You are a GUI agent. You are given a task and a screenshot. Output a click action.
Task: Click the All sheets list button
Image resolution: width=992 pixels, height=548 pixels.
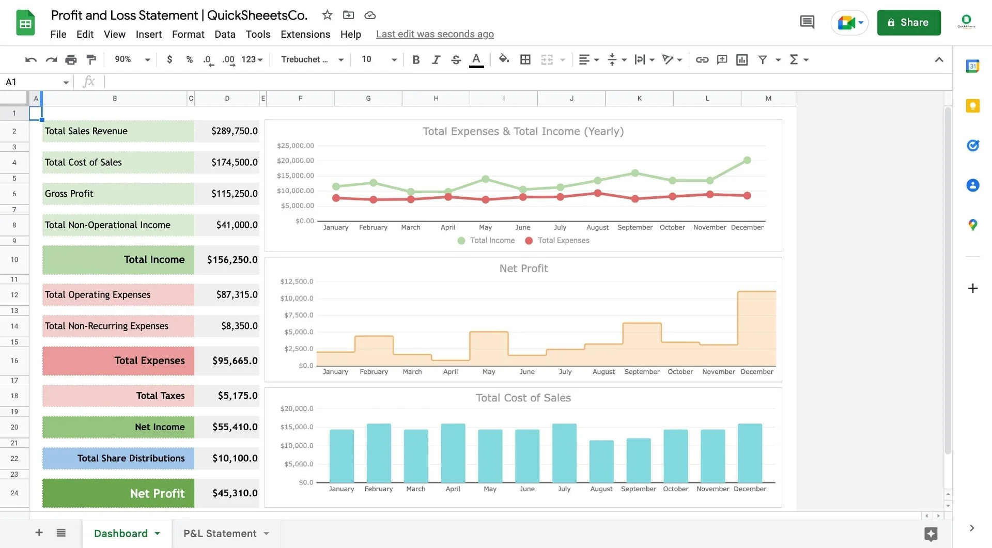pos(61,533)
